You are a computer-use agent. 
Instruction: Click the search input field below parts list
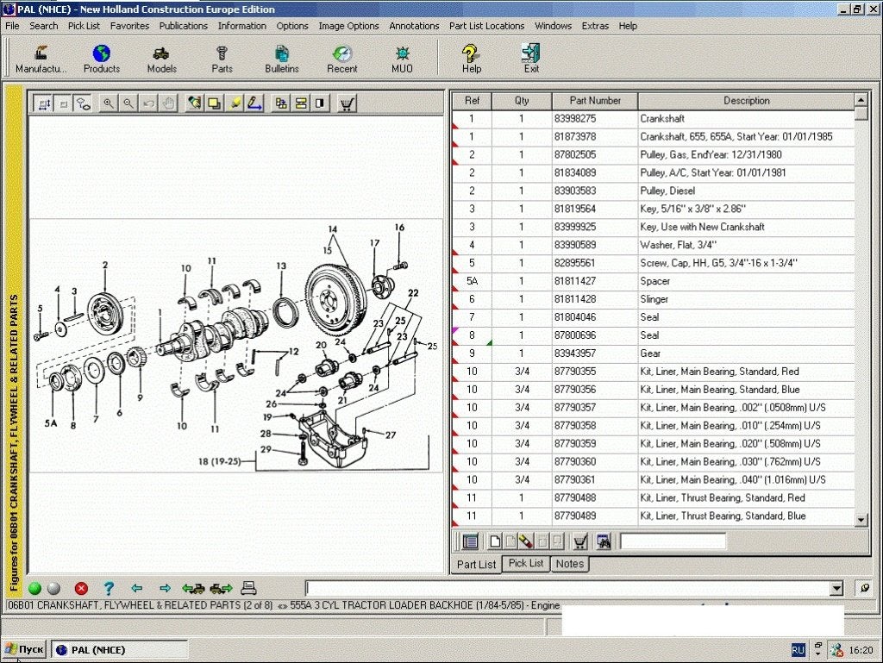(x=673, y=541)
